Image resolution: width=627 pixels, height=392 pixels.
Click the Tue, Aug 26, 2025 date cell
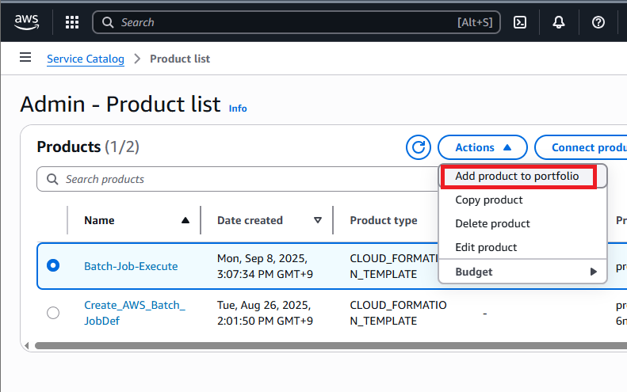(265, 313)
